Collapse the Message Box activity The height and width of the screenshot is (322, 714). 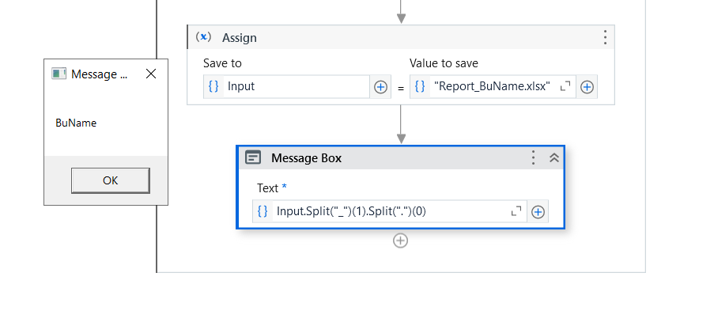click(x=553, y=157)
